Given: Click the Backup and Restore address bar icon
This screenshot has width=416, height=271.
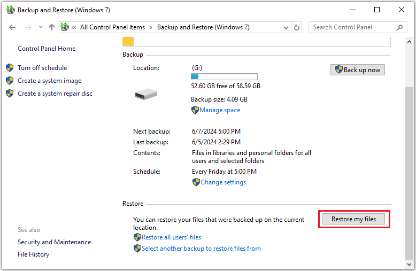Looking at the screenshot, I should (65, 27).
